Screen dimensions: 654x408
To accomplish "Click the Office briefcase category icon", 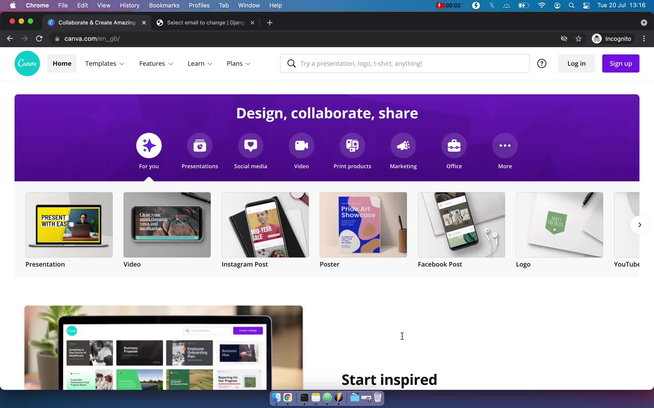I will [454, 145].
